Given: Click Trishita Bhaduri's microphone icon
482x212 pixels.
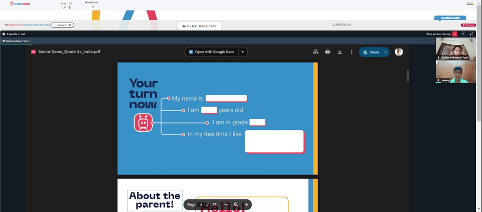Looking at the screenshot, I should pos(438,57).
